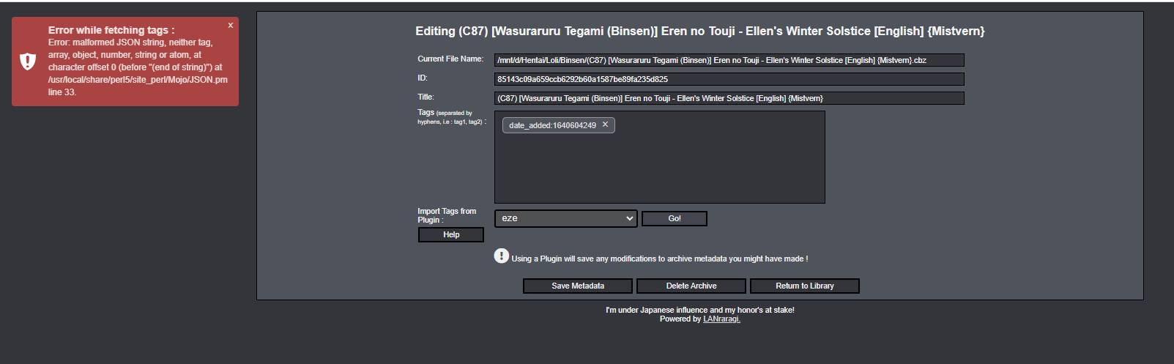
Task: Click the Go! button
Action: click(675, 218)
